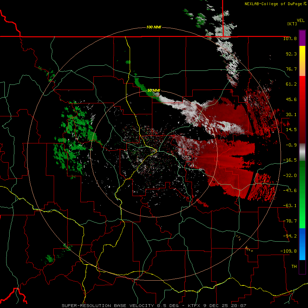
Task: Click the gray near-zero segment of color bar
Action: pyautogui.click(x=302, y=152)
